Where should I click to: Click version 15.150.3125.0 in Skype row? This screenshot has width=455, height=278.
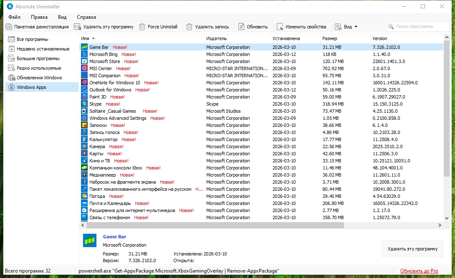pos(387,104)
